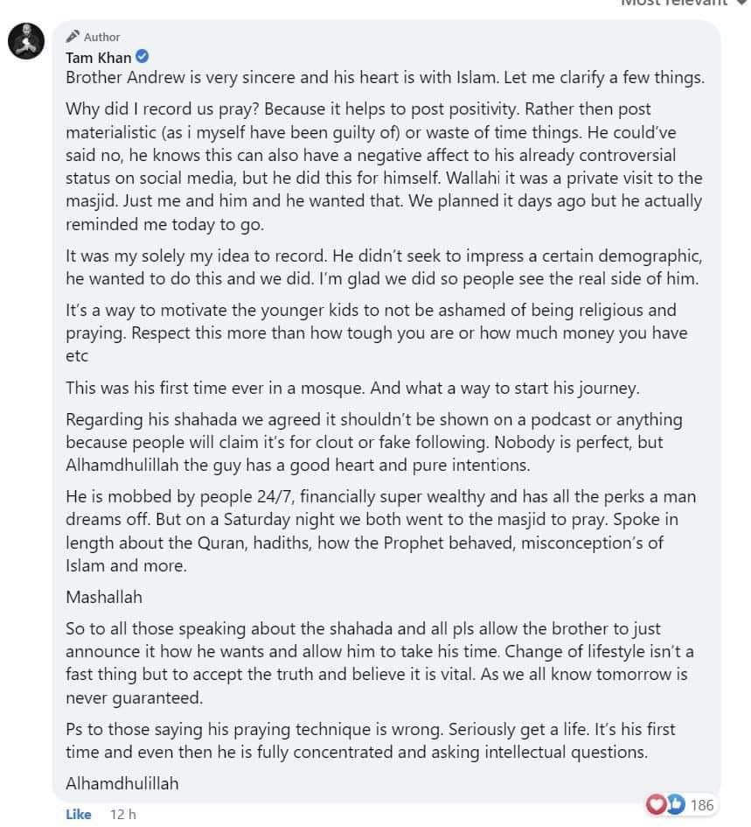
Task: Click the paragraph starting 'Why did I record'
Action: pos(384,166)
